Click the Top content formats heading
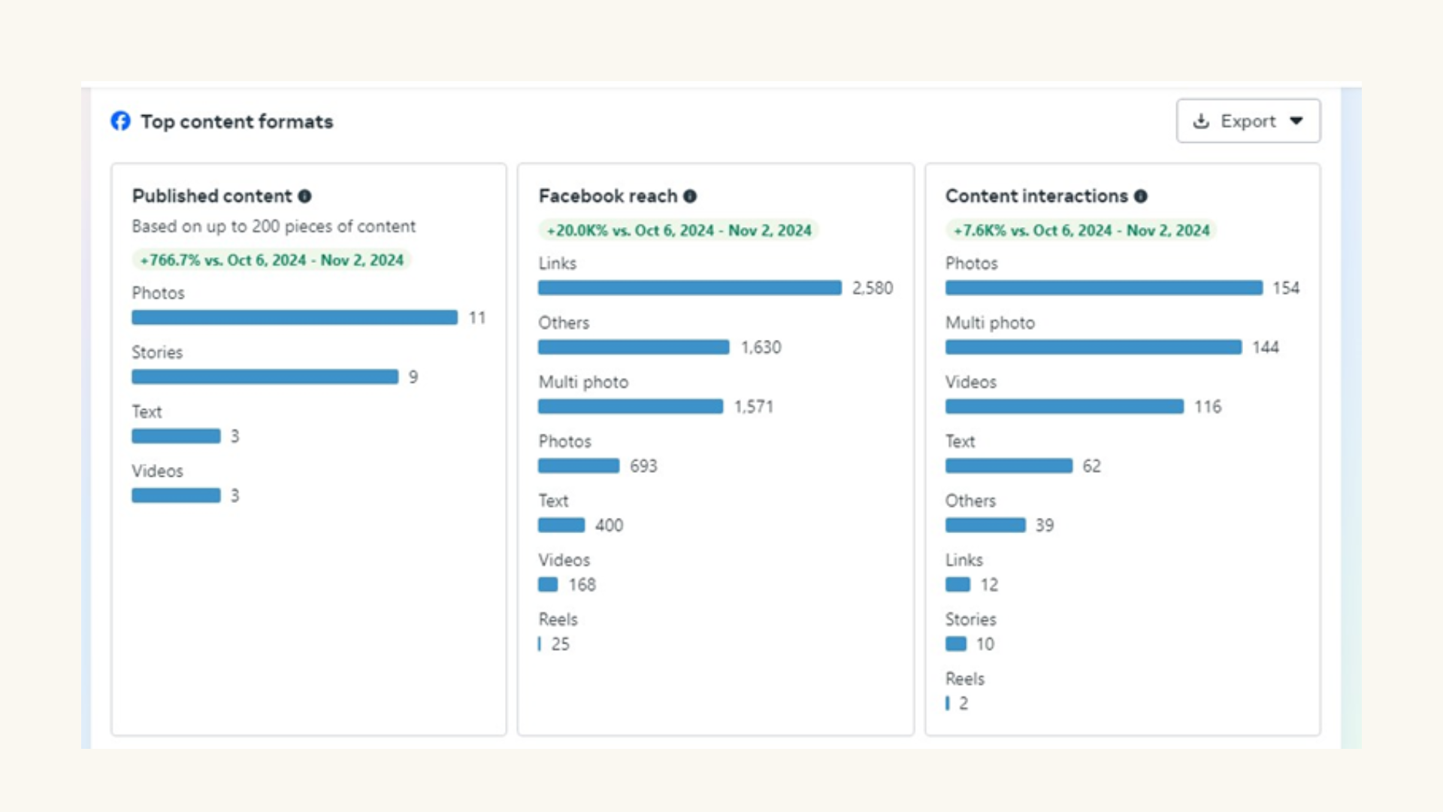 237,122
